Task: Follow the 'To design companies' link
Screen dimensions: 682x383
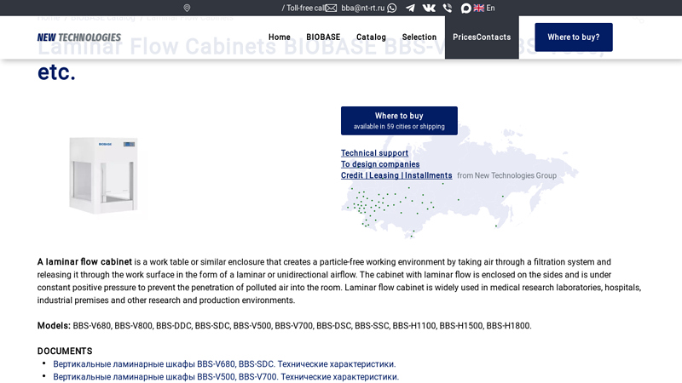Action: [380, 164]
